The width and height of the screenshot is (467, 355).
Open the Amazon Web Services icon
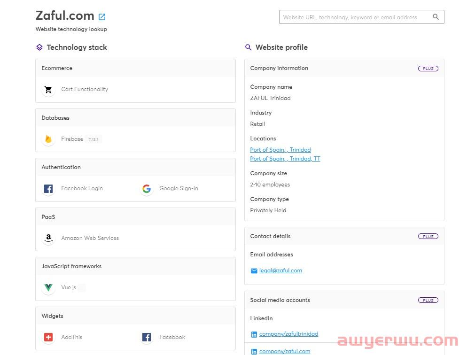pyautogui.click(x=48, y=238)
